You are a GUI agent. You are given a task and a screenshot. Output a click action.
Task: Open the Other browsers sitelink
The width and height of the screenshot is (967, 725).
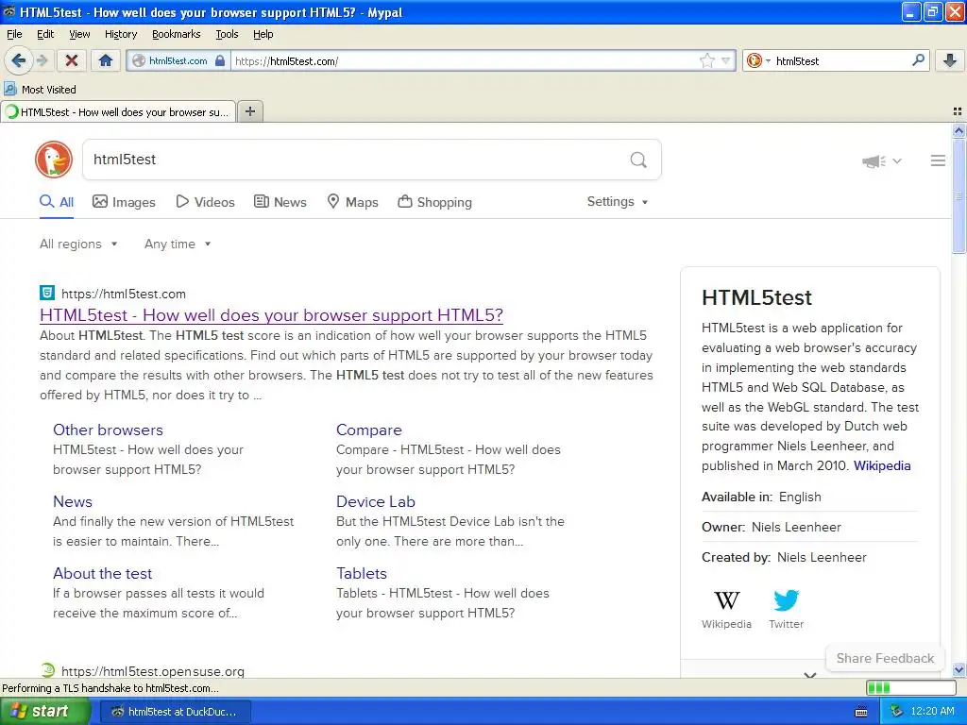point(108,430)
